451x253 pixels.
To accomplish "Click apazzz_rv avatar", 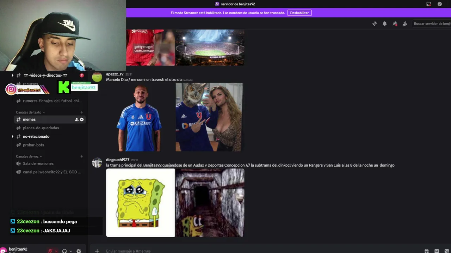I will tap(97, 77).
